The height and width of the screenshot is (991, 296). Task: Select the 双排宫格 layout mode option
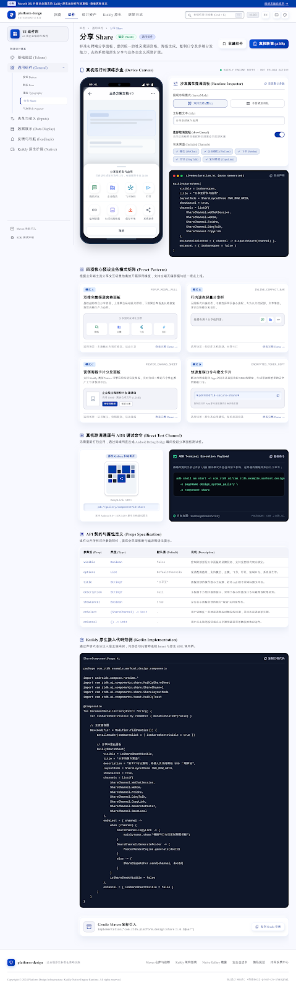tap(200, 103)
